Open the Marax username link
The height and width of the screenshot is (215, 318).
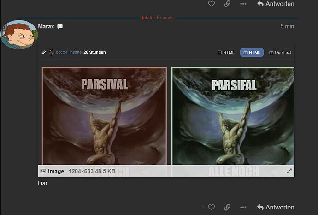click(46, 26)
